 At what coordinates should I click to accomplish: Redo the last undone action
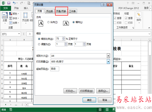click(x=21, y=3)
